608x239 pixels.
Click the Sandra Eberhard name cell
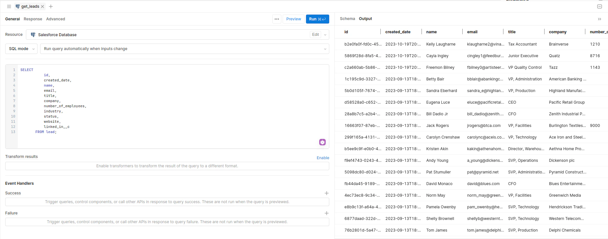coord(442,91)
